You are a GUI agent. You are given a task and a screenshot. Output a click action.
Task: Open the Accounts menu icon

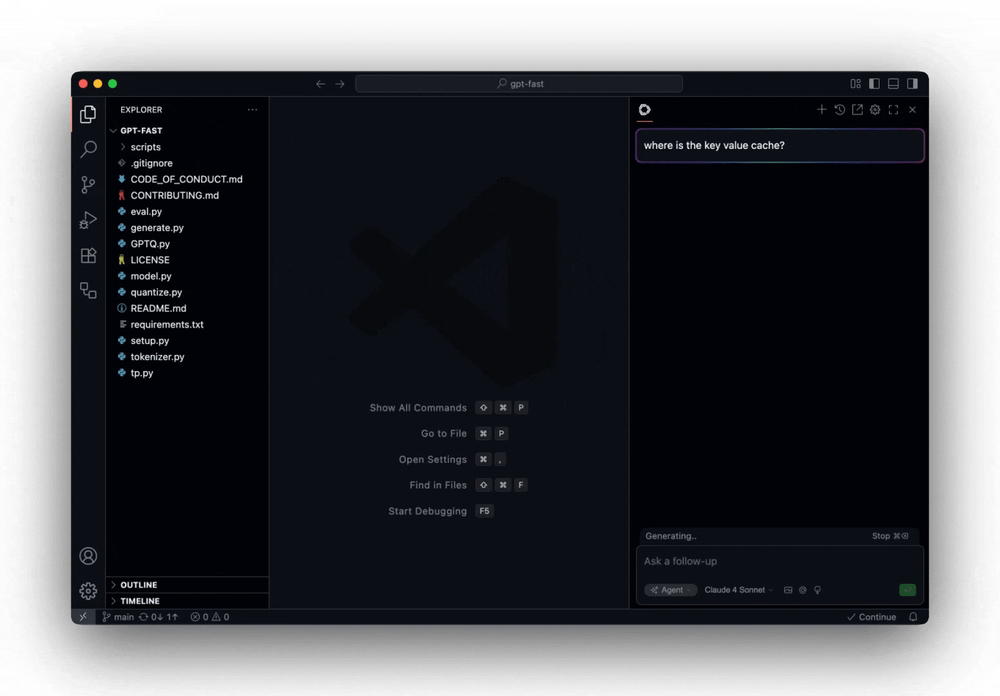(x=88, y=556)
